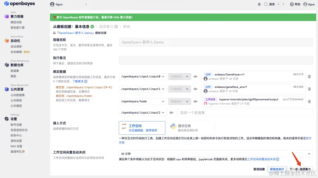318x178 pixels.
Task: Open 自动调参 in sidebar
Action: [x=16, y=46]
